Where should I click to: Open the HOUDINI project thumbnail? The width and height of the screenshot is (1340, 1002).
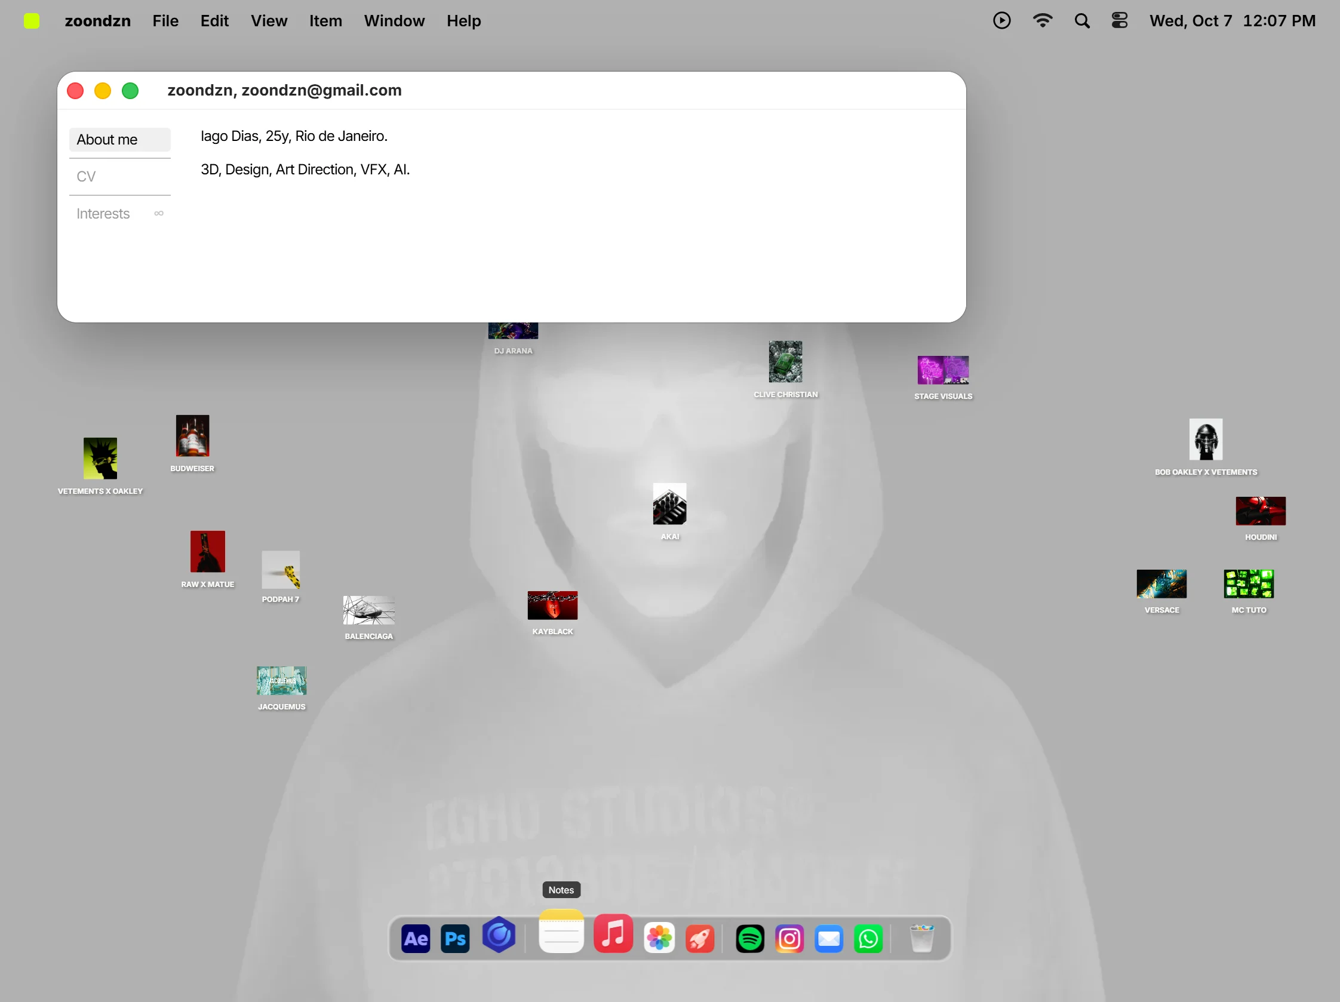pyautogui.click(x=1260, y=511)
